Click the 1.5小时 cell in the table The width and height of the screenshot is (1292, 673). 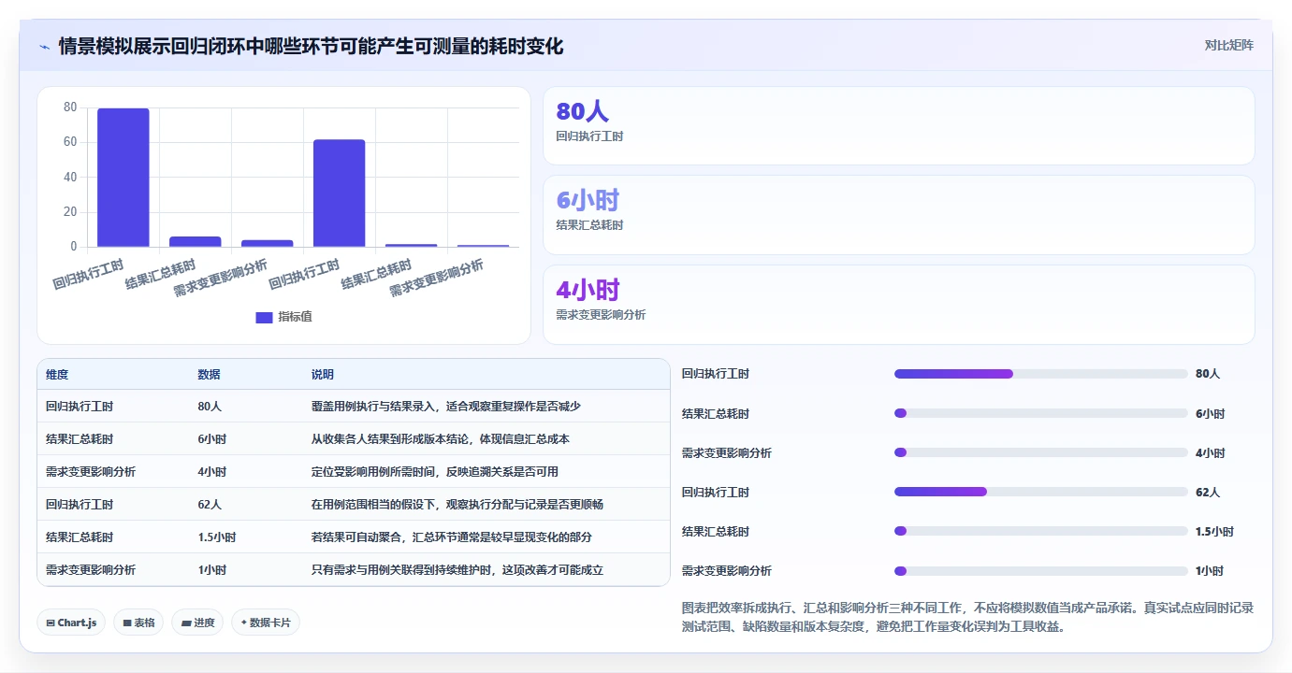(x=217, y=537)
